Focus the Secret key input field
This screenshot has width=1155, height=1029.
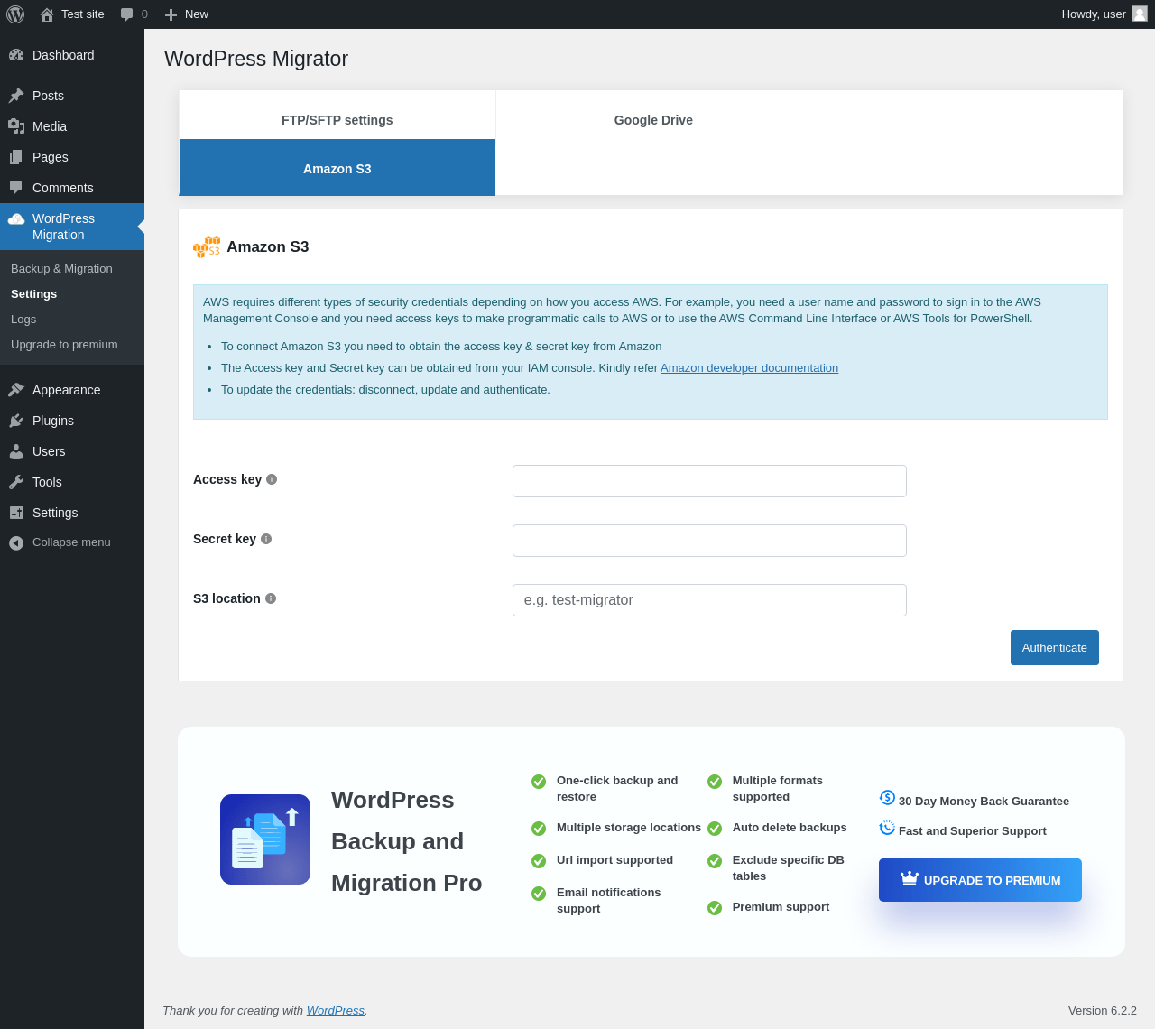pos(709,541)
